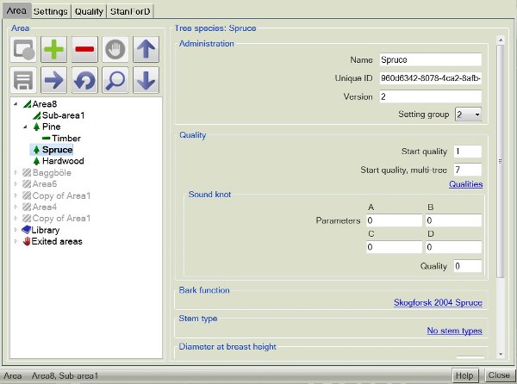
Task: Open Skogforsk 2004 Spruce bark function link
Action: [x=437, y=302]
